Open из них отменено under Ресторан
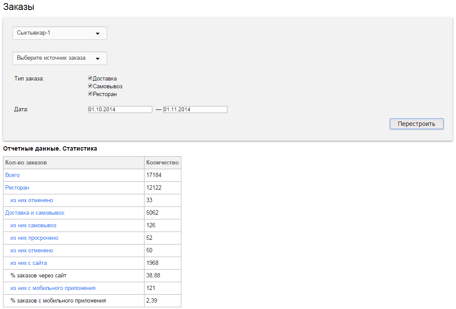456x309 pixels. (32, 200)
